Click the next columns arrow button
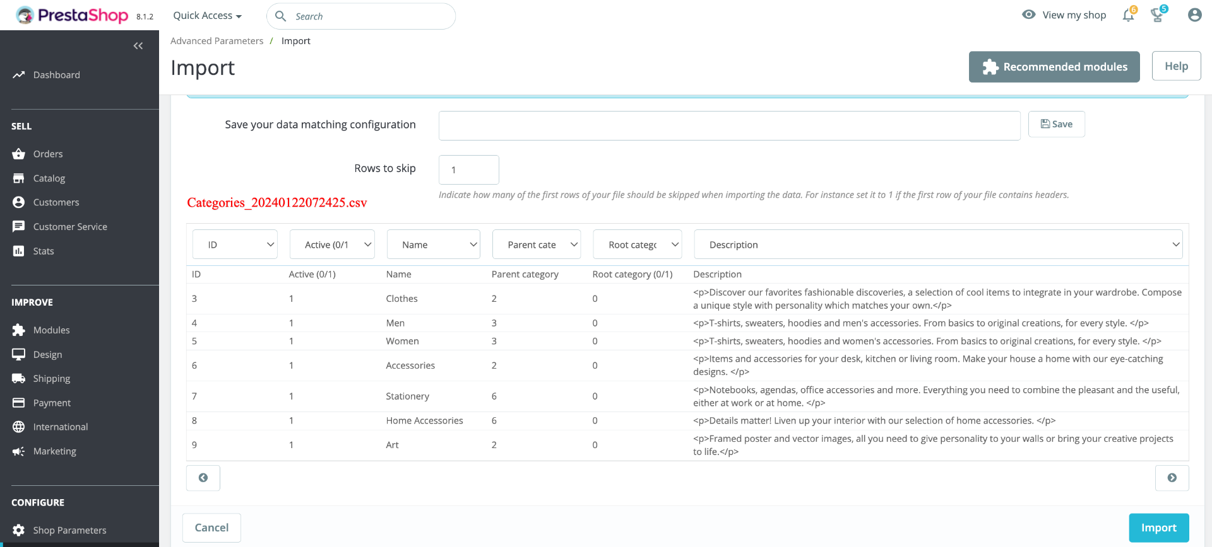 click(x=1172, y=478)
